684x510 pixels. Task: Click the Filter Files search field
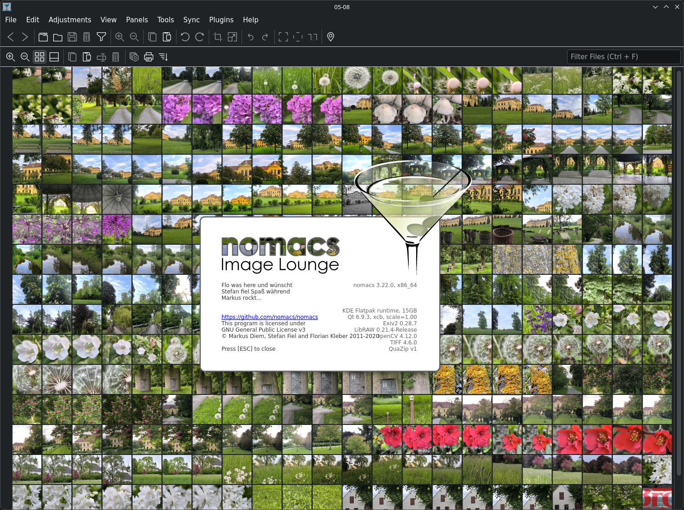tap(624, 57)
